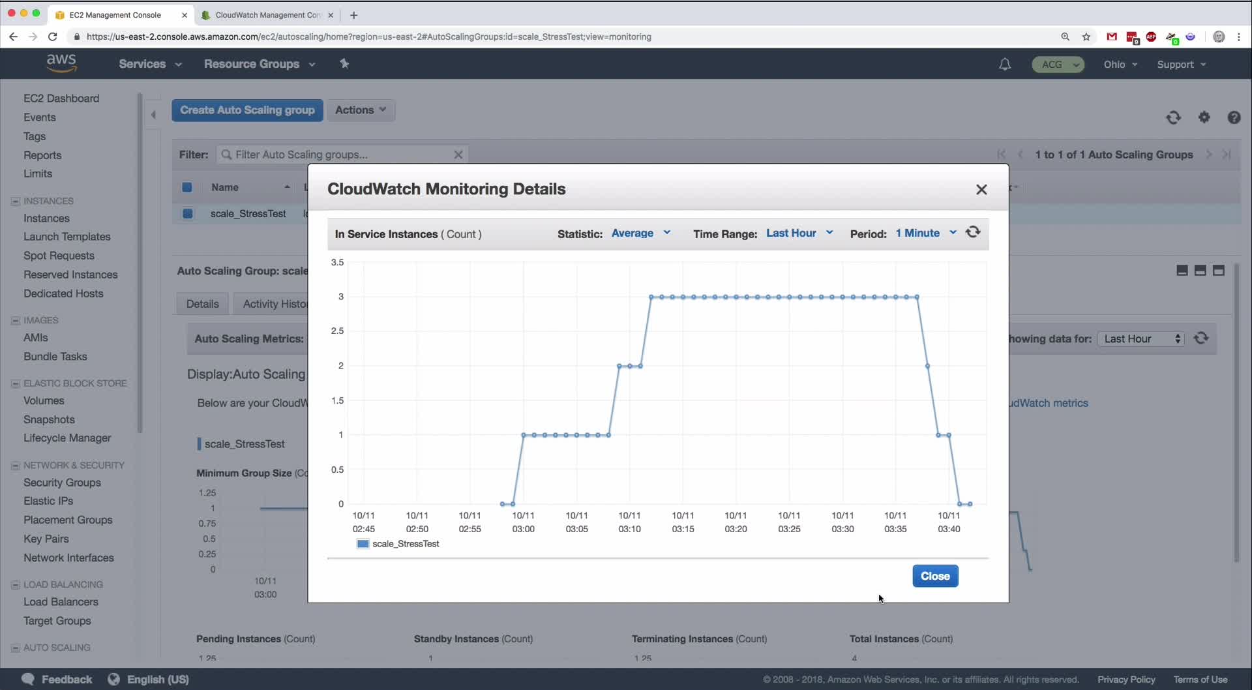Open Load Balancers in sidebar

61,602
